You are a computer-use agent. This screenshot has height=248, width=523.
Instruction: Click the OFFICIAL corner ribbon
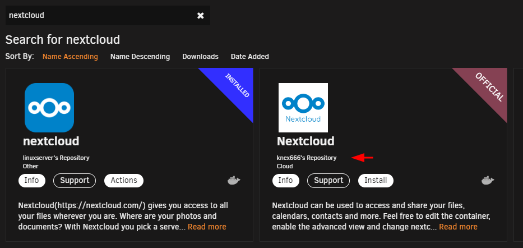[x=487, y=88]
